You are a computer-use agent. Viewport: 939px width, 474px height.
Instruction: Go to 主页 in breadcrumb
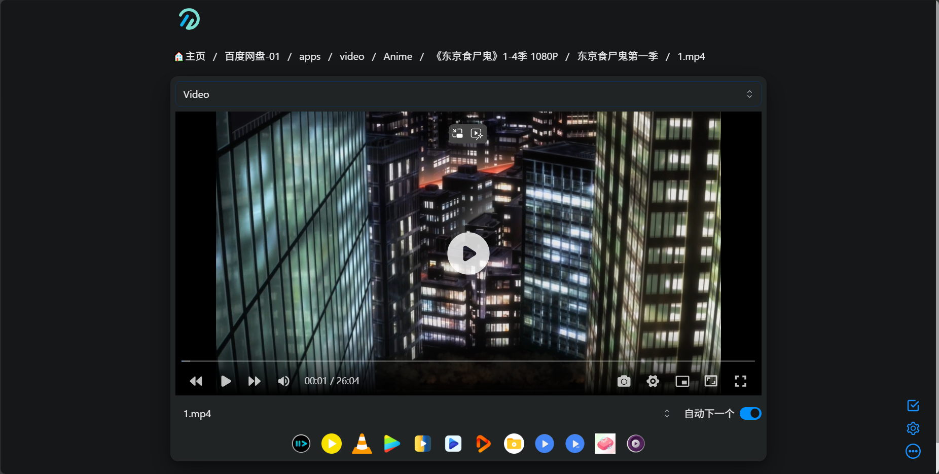191,56
